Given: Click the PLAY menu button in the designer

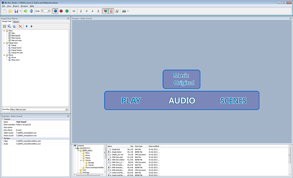Looking at the screenshot, I should (x=131, y=101).
